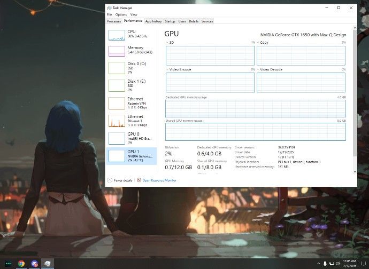This screenshot has height=269, width=369.
Task: Click the Ethernet 3 graph icon
Action: point(117,121)
